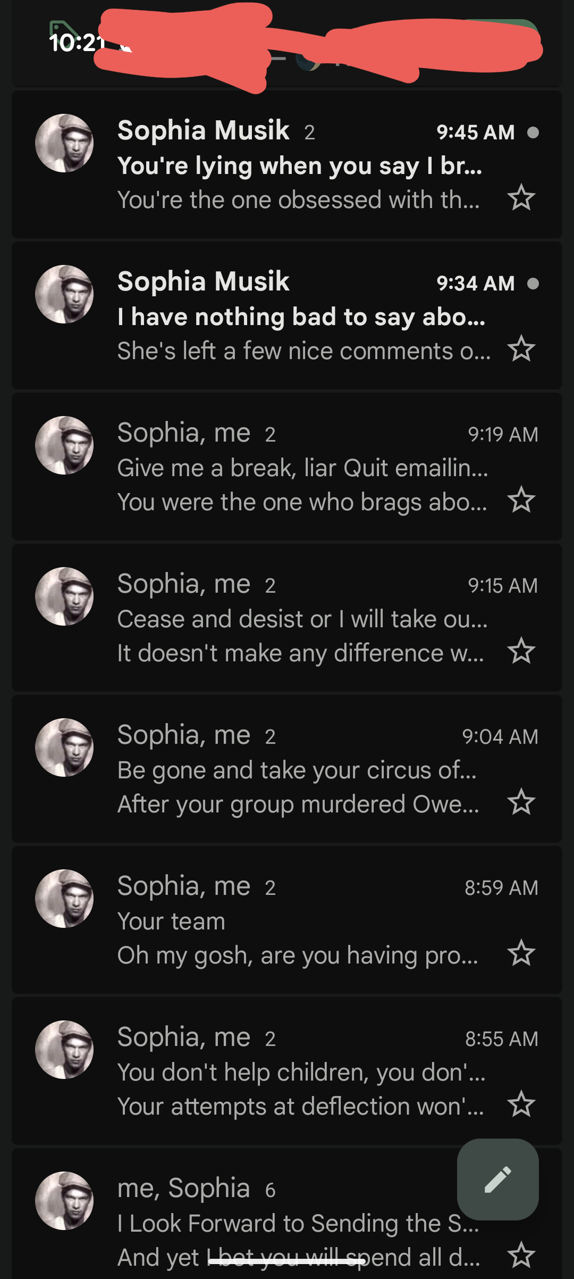Select the 9:45 AM email's sender avatar
This screenshot has height=1279, width=574.
64,143
